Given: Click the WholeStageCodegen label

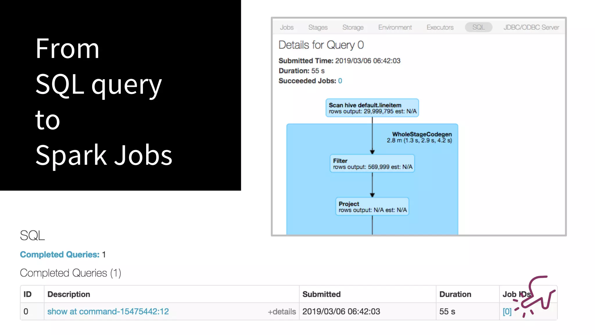Looking at the screenshot, I should [x=422, y=134].
